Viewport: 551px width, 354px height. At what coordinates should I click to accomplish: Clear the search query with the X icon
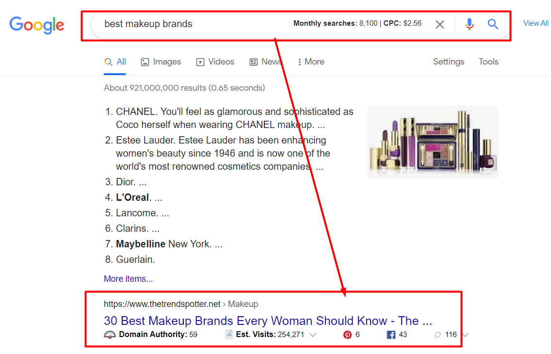[440, 24]
